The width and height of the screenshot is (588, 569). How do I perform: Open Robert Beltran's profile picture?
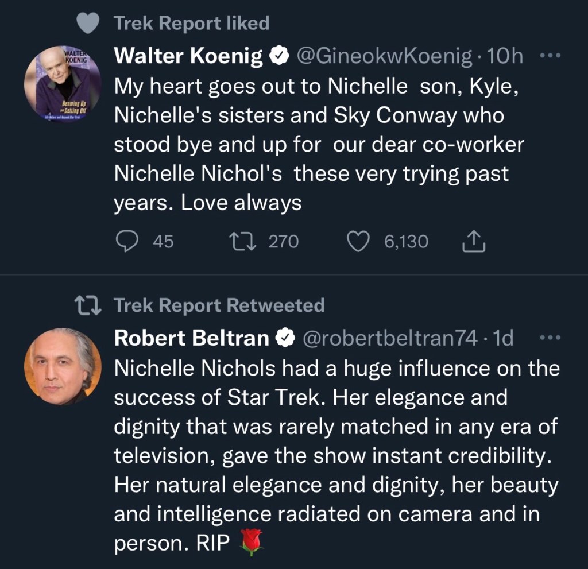click(63, 366)
